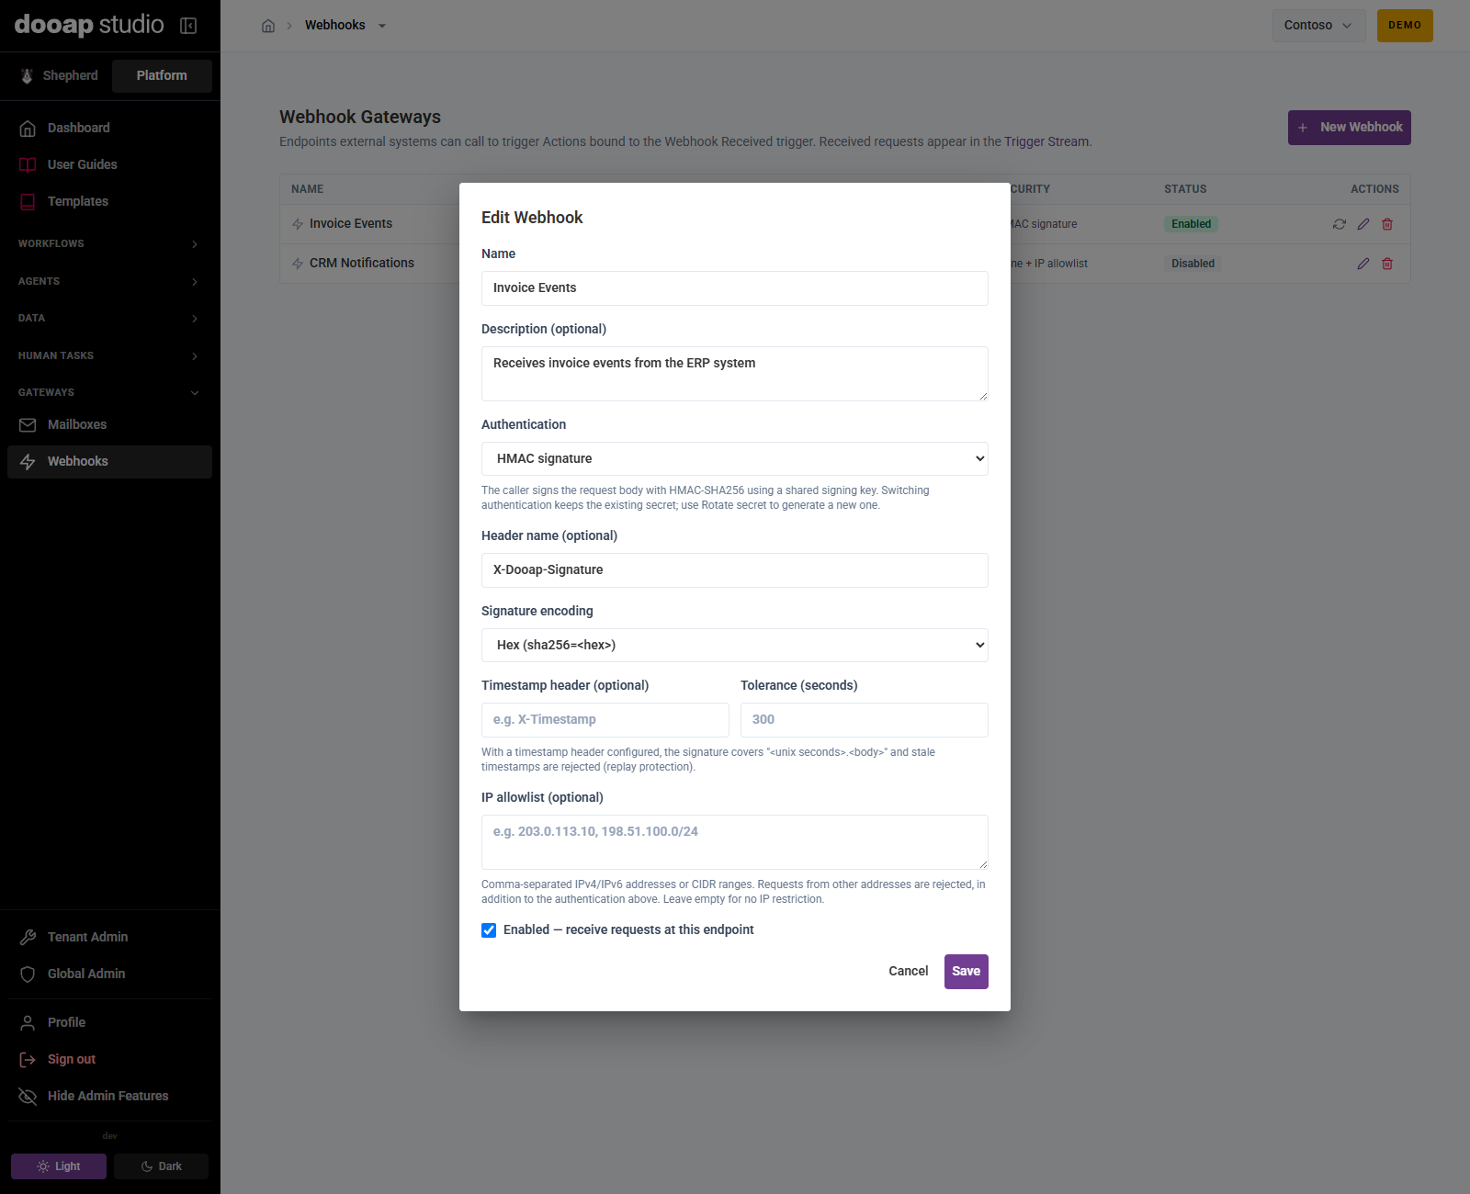Click the Description text area

point(735,374)
